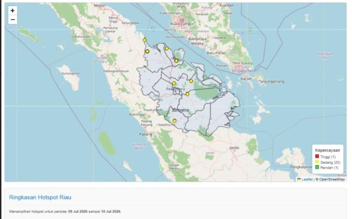
Task: Click the Leaflet flag icon
Action: (x=299, y=179)
